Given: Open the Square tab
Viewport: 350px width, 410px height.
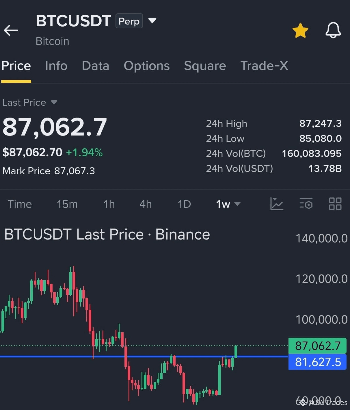Looking at the screenshot, I should (x=205, y=66).
